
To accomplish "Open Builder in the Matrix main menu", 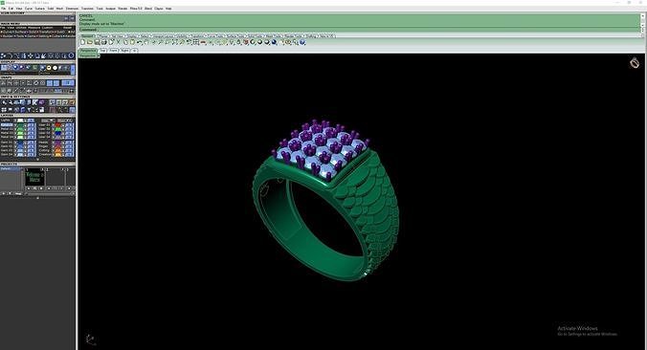I will click(x=8, y=36).
